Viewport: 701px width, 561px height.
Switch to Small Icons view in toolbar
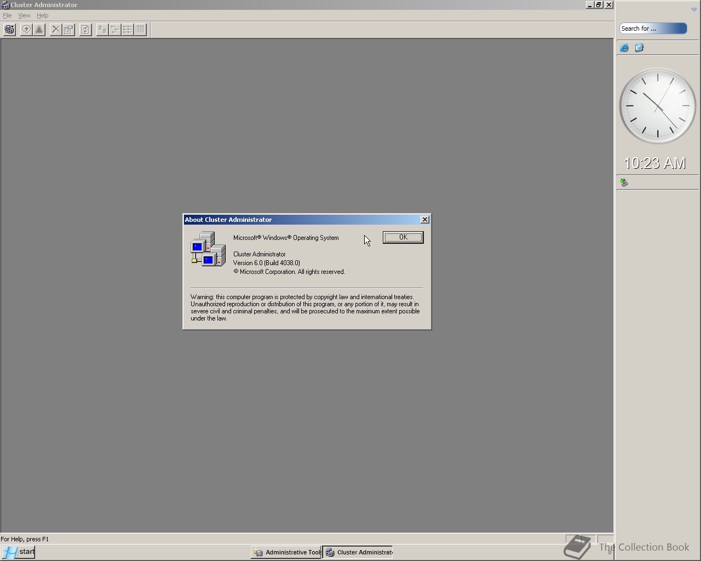click(x=115, y=30)
